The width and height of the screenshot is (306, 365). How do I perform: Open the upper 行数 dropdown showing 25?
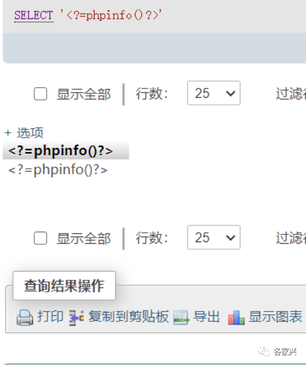pos(214,93)
